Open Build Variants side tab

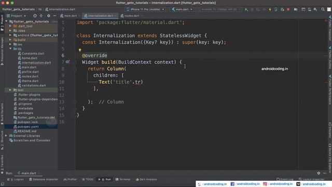2,114
